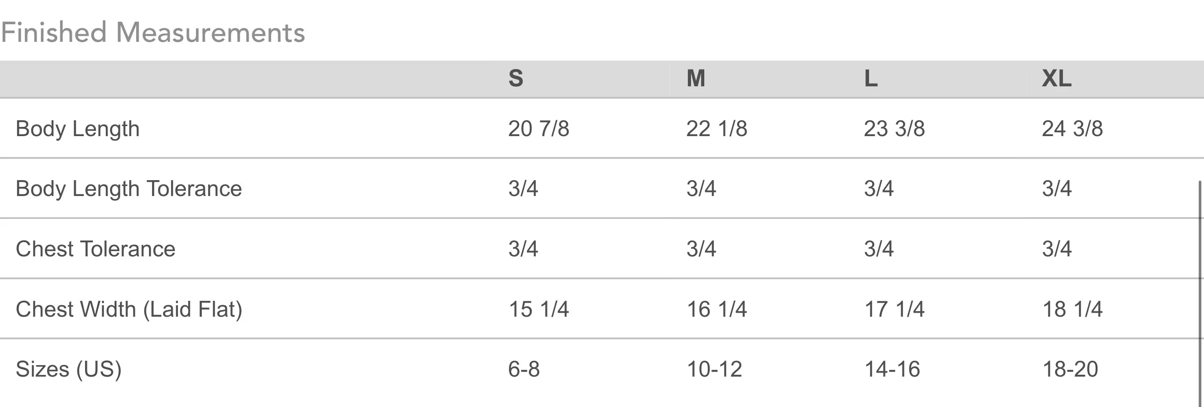Click the 6-8 US size cell
1204x407 pixels.
click(524, 369)
